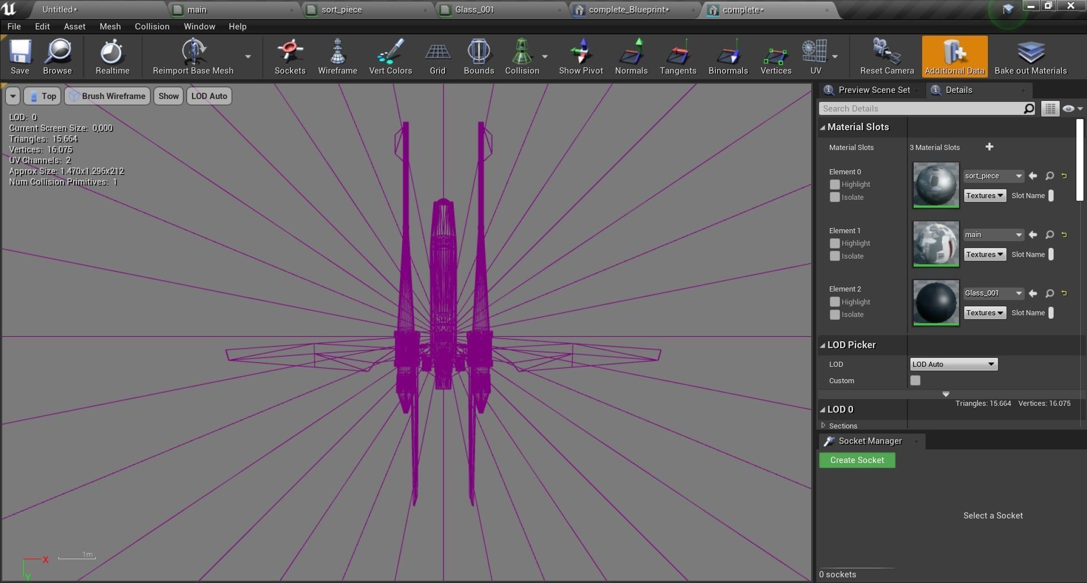
Task: Show Vert Colors on mesh
Action: click(390, 57)
